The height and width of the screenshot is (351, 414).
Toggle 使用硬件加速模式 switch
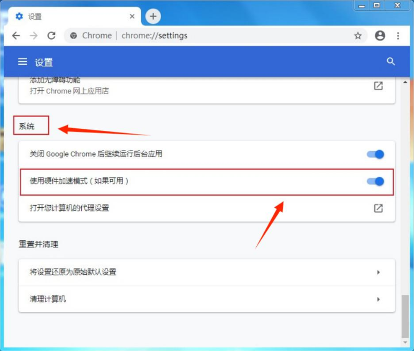(375, 182)
